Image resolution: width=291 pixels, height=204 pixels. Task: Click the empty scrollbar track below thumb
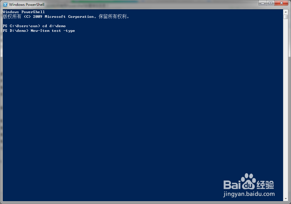coord(286,108)
